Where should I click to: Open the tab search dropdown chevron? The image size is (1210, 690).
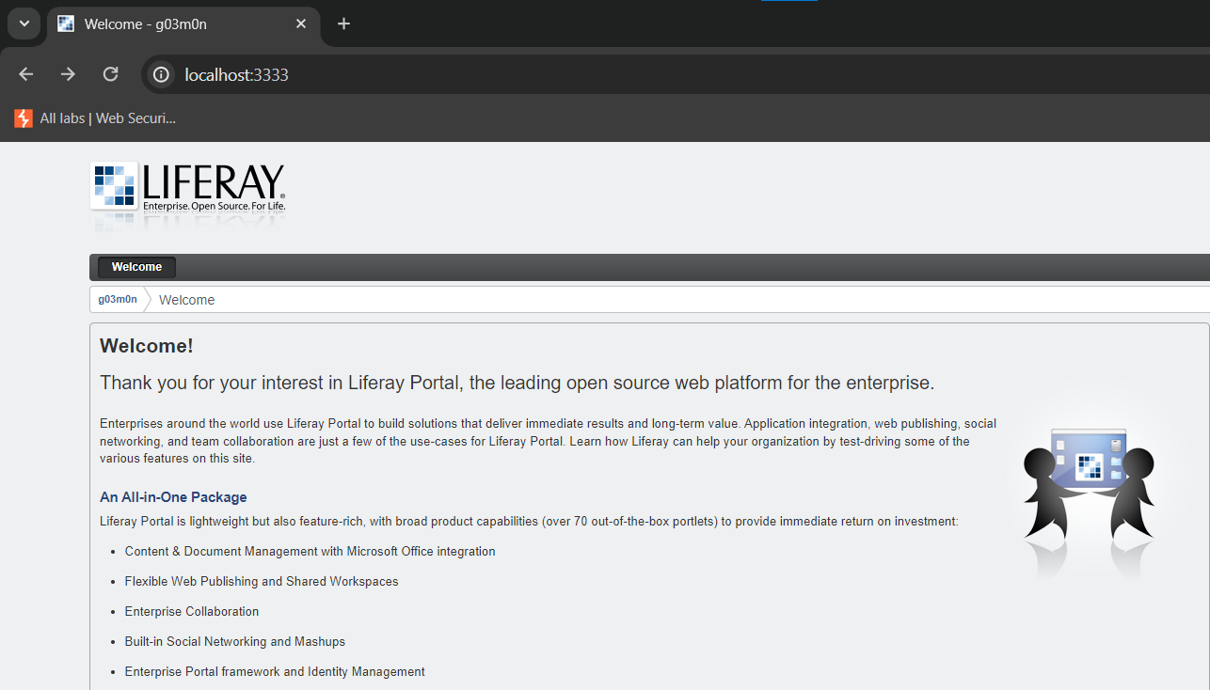(x=24, y=24)
